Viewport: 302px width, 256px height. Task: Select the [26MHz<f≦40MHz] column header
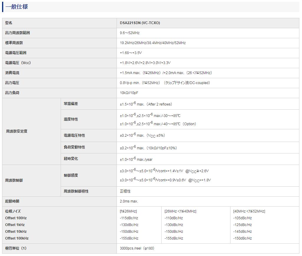point(180,211)
